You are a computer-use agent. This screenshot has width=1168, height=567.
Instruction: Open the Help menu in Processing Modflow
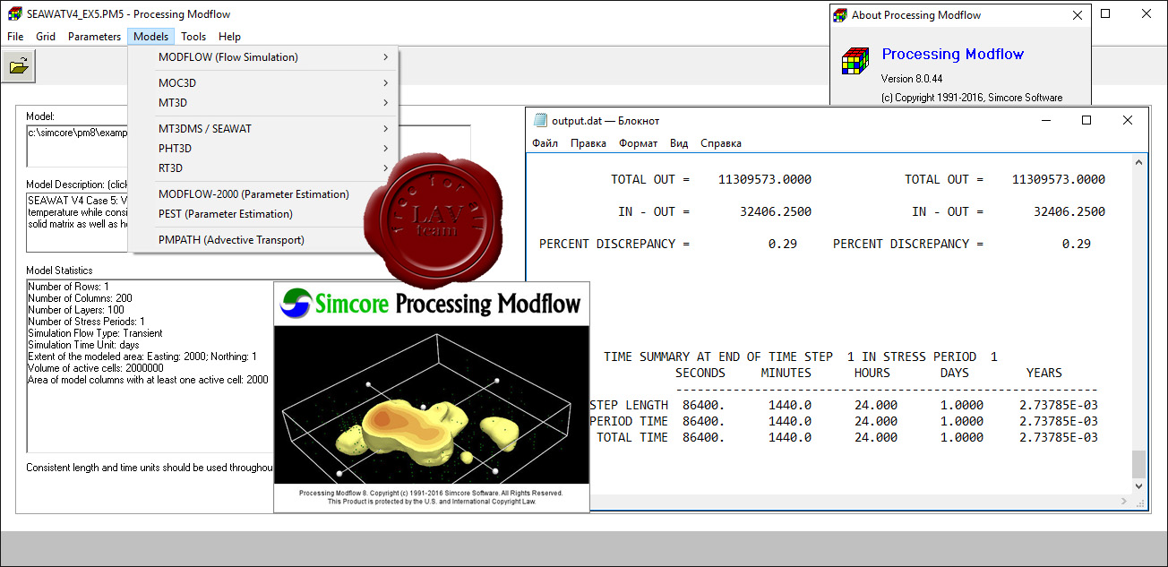pos(229,37)
